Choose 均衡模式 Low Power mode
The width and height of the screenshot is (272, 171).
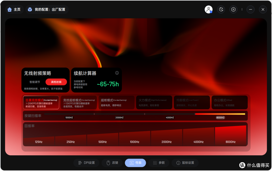coord(192,103)
